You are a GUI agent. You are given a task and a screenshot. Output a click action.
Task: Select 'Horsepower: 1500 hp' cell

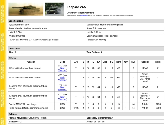(125, 40)
